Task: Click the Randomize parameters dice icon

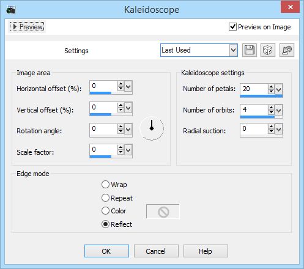Action: tap(268, 50)
